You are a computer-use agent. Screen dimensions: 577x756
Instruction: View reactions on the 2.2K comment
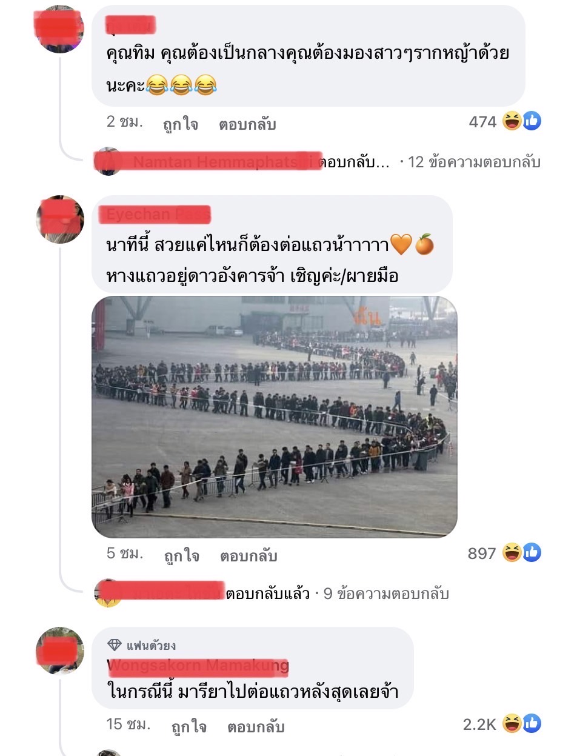coord(502,723)
